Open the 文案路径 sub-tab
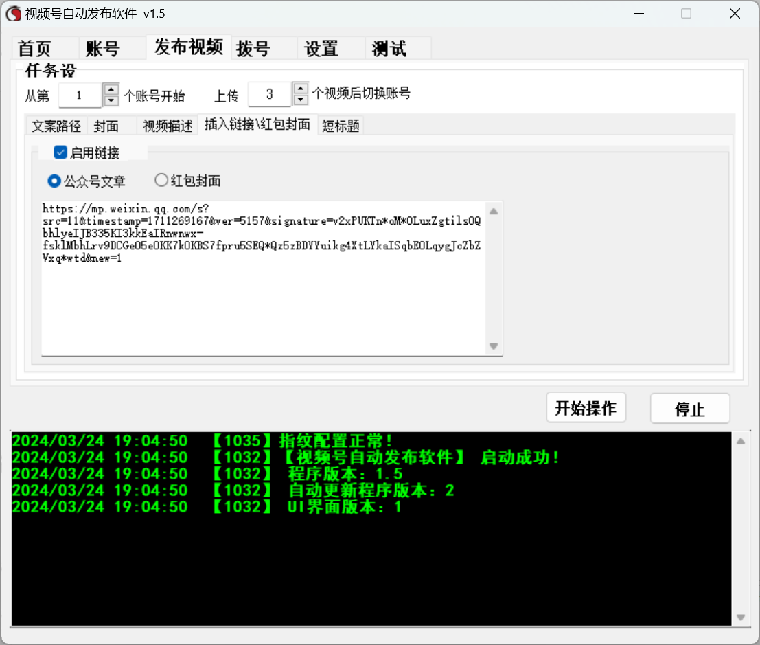The height and width of the screenshot is (645, 760). click(x=56, y=126)
